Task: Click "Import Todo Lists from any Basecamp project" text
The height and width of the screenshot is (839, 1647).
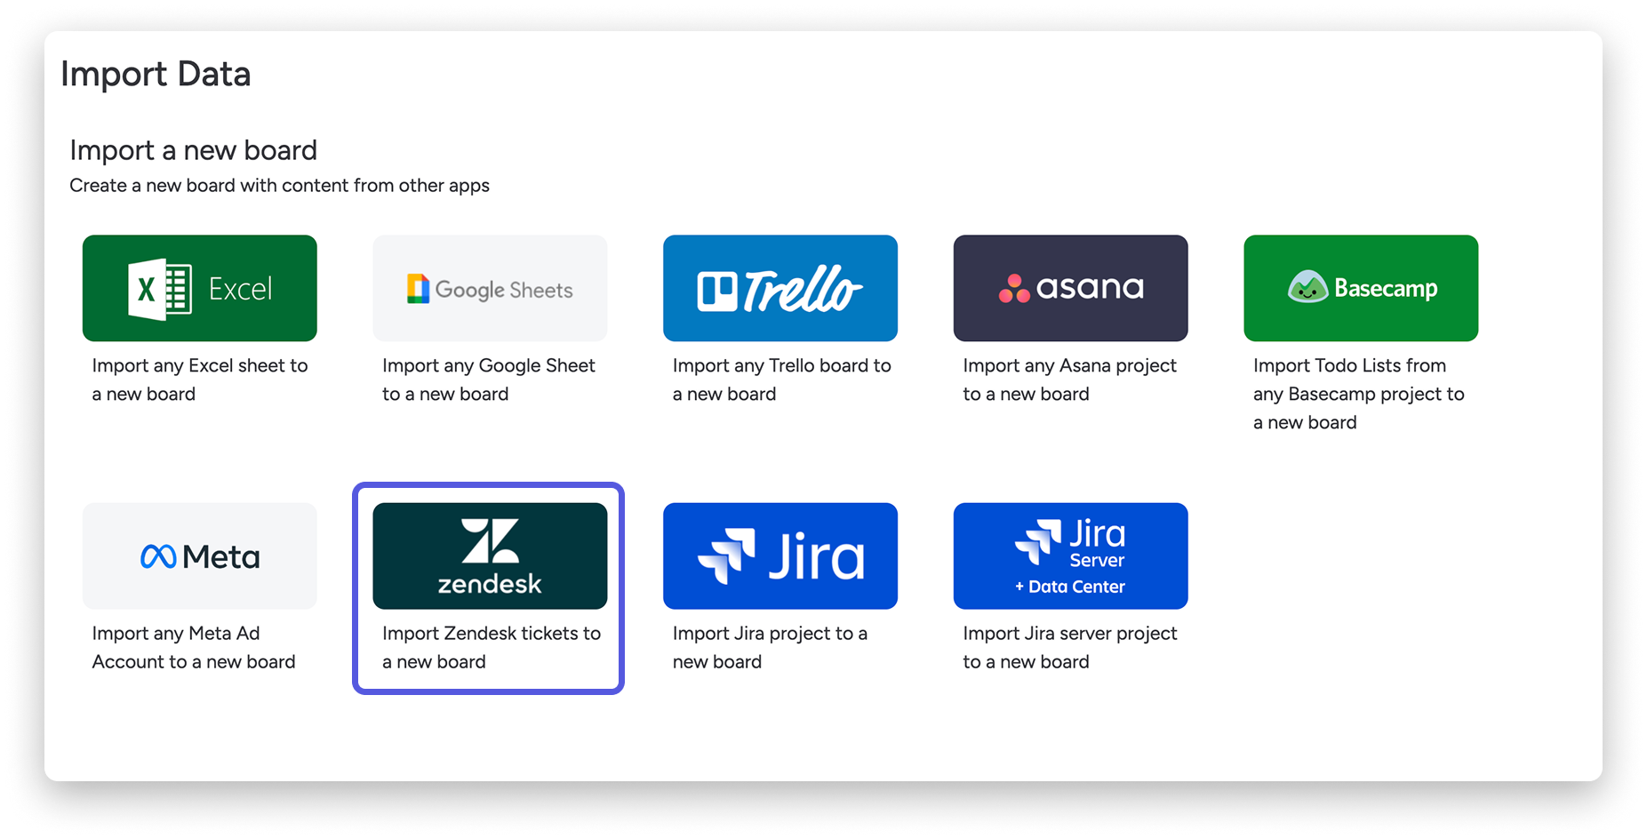Action: 1358,394
